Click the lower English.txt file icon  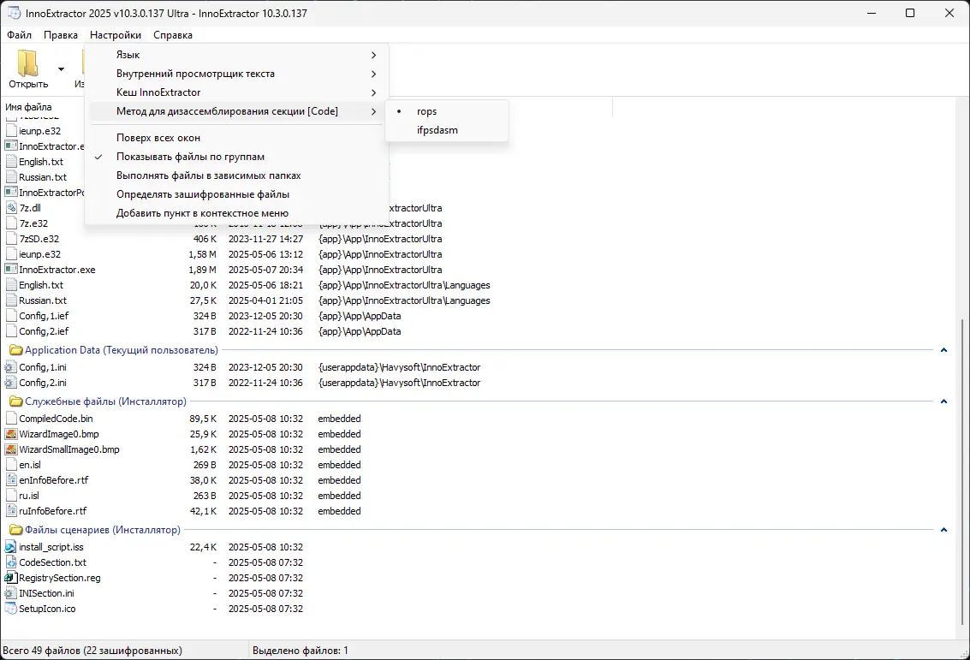(x=10, y=285)
